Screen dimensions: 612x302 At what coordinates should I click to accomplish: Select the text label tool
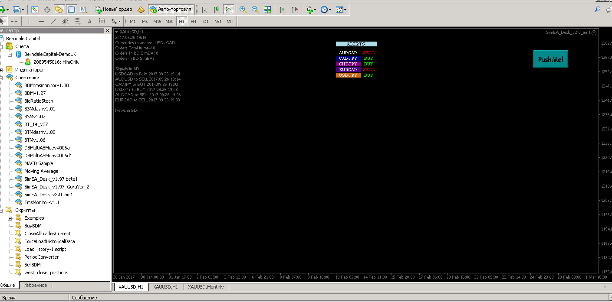102,21
